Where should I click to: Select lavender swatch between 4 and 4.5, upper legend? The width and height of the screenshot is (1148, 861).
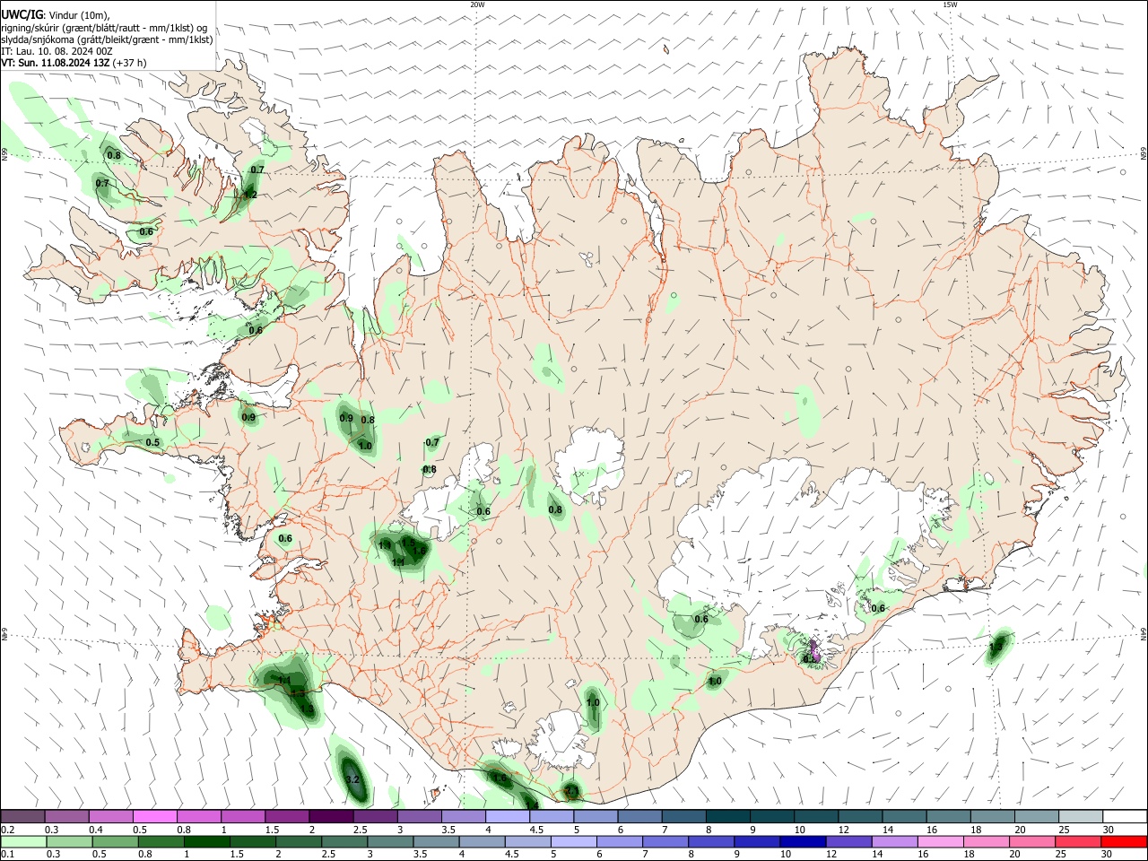tap(507, 816)
